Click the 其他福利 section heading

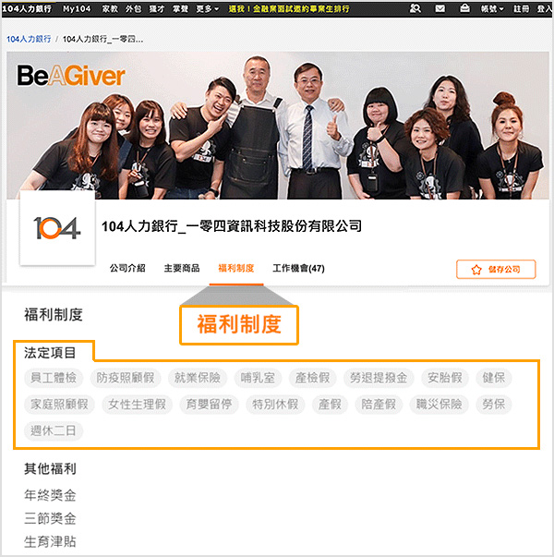(50, 469)
